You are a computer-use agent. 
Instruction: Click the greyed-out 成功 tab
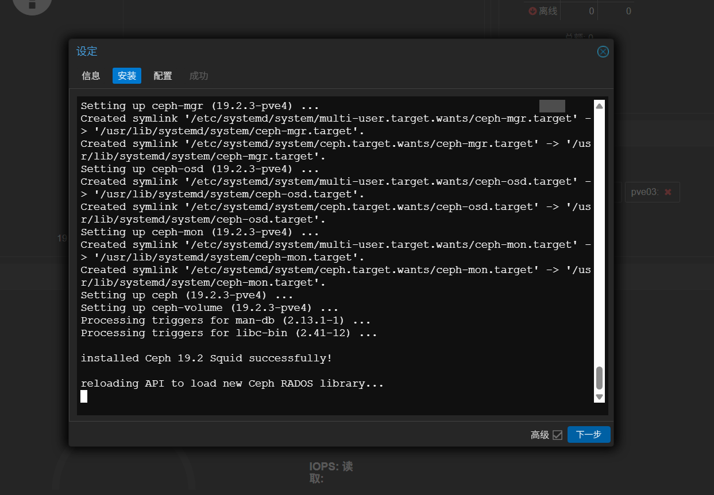[x=199, y=76]
